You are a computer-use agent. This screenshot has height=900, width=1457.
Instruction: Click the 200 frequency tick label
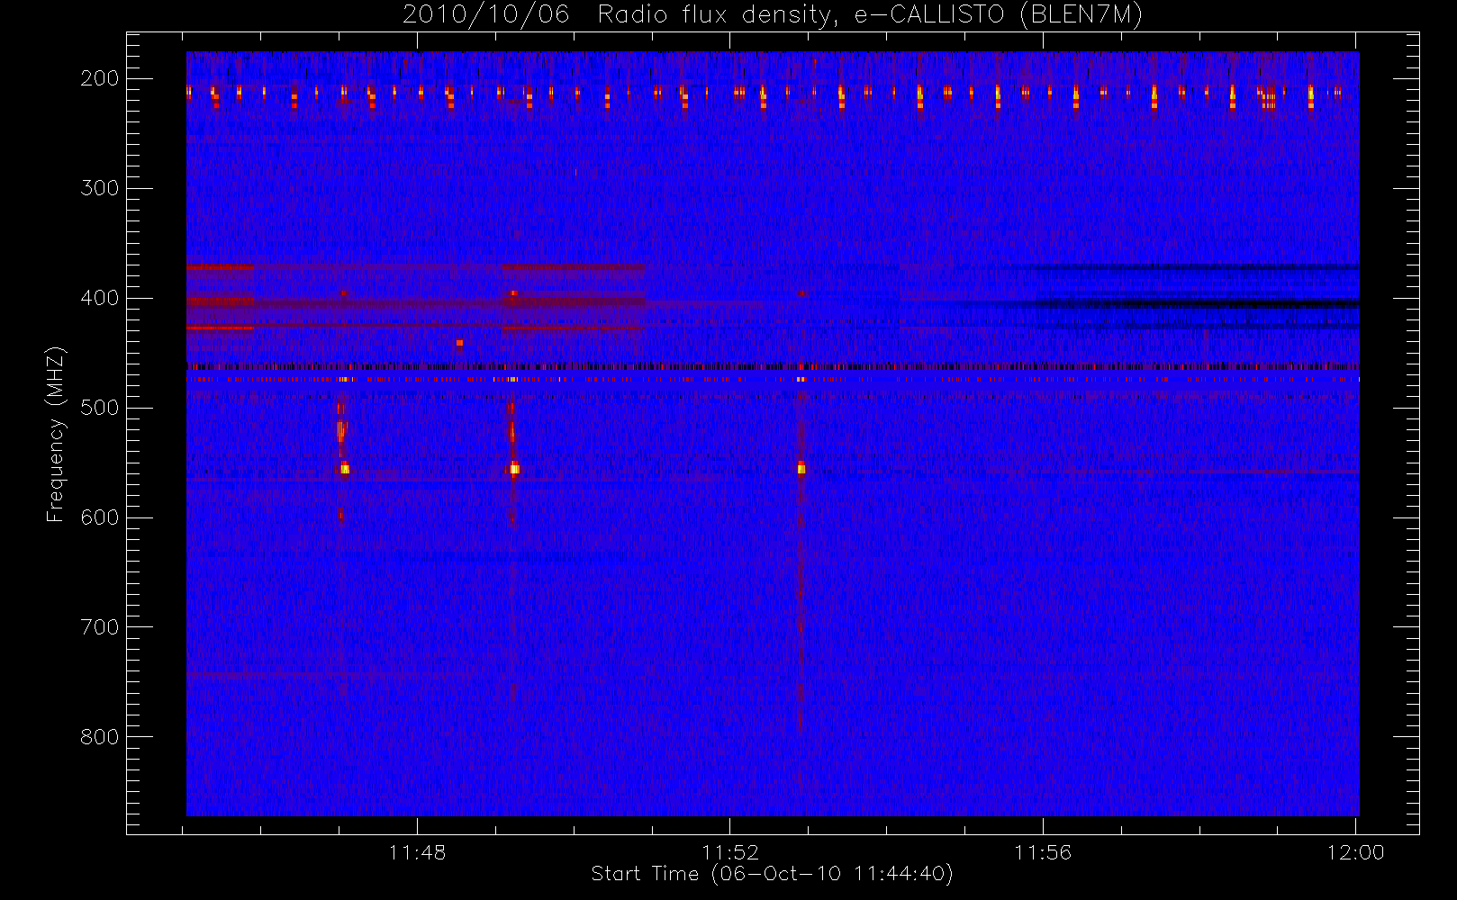(x=99, y=78)
